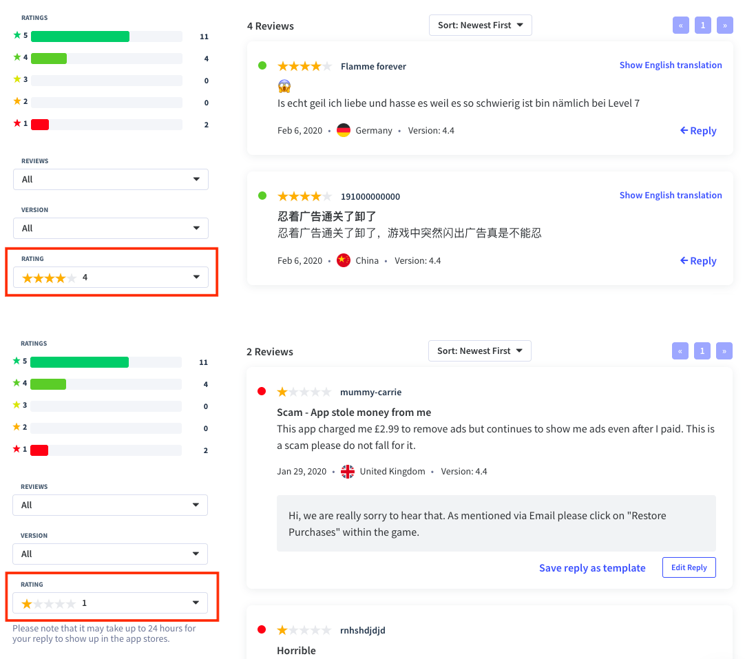Click the 4 Reviews heading
The height and width of the screenshot is (659, 745).
[271, 26]
